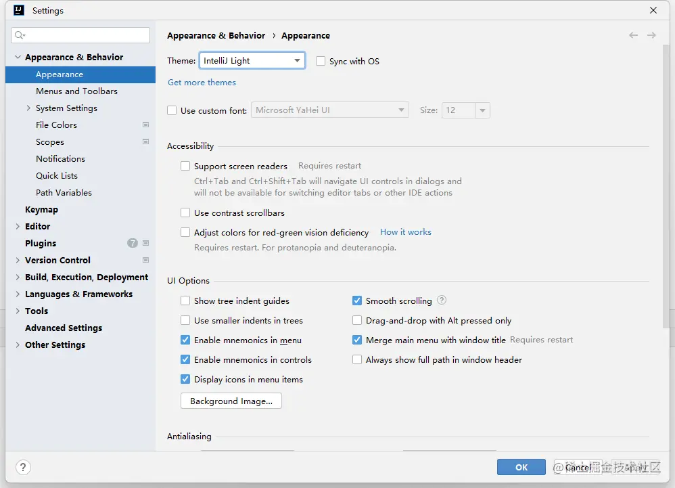Open the Microsoft YaHei UI font dropdown
The width and height of the screenshot is (675, 488).
tap(330, 110)
